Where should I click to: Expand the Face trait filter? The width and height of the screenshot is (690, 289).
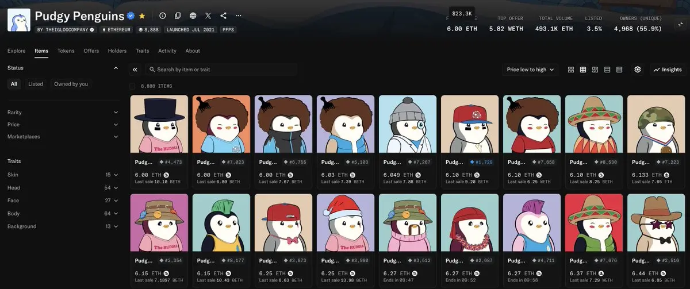63,201
